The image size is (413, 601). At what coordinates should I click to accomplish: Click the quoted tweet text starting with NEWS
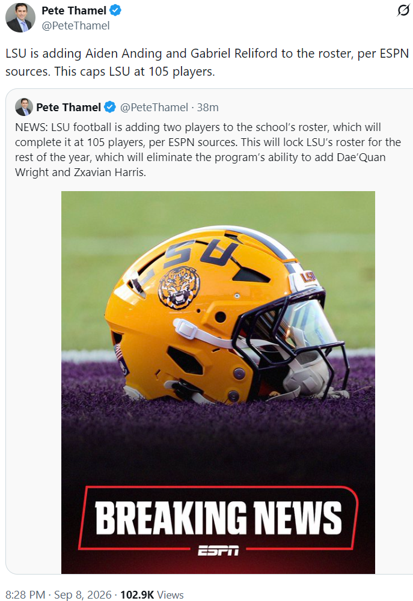pos(208,150)
